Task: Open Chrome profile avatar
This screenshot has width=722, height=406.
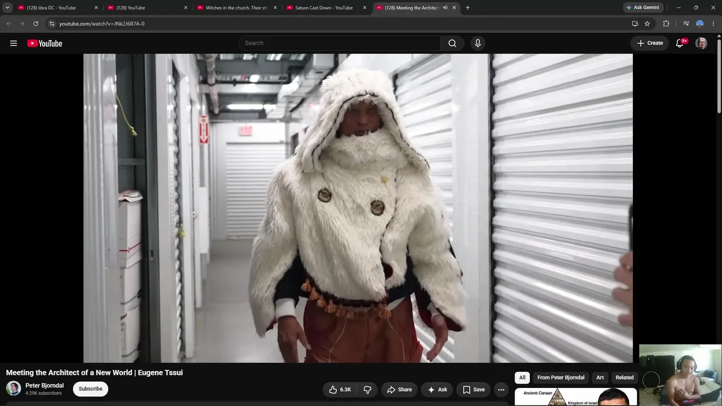Action: 699,24
